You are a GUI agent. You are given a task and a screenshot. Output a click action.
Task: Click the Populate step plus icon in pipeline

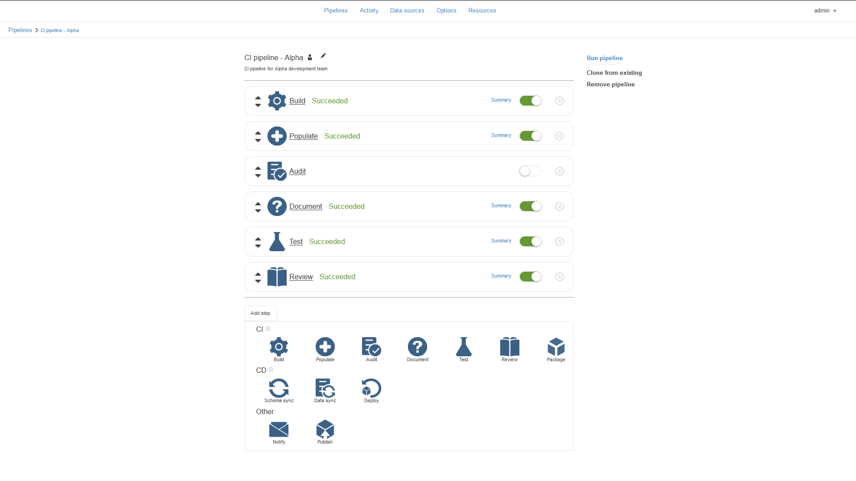point(277,136)
